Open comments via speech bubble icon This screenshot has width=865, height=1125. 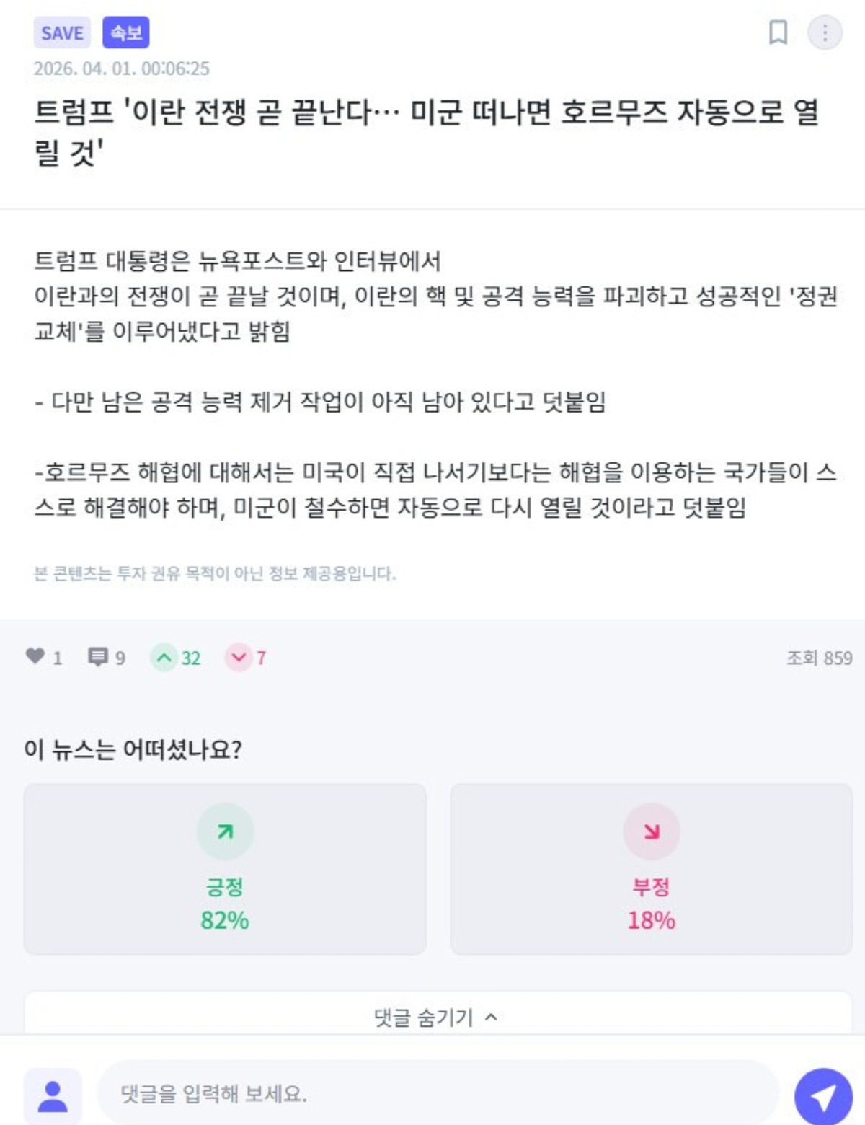click(x=97, y=657)
